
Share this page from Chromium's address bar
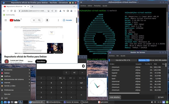coord(52,11)
